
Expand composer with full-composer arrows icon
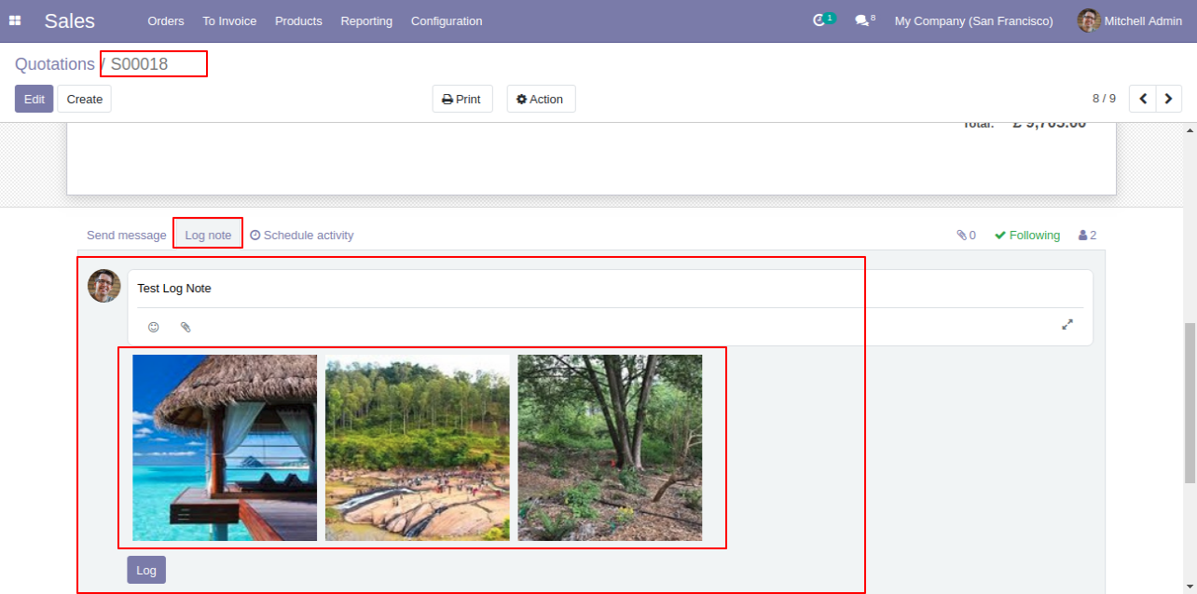coord(1067,324)
